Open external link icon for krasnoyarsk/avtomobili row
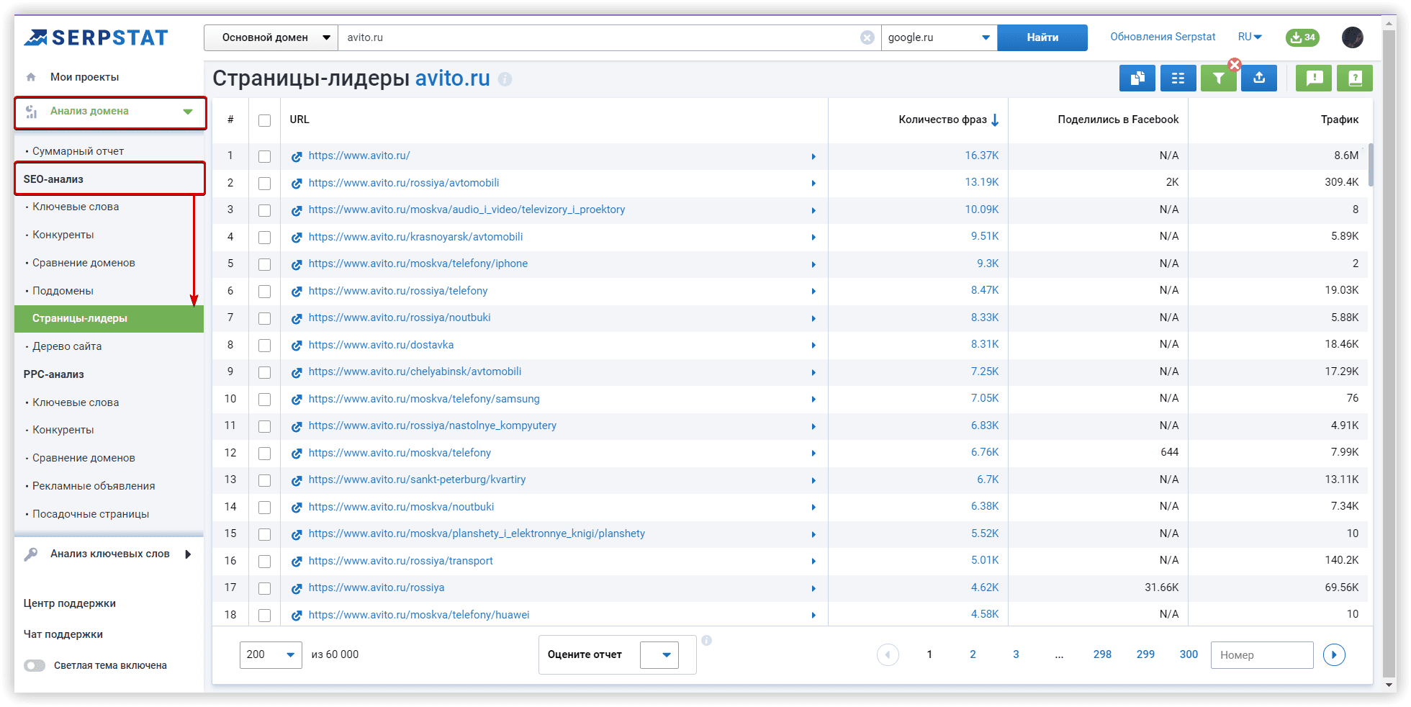The width and height of the screenshot is (1411, 707). (297, 238)
